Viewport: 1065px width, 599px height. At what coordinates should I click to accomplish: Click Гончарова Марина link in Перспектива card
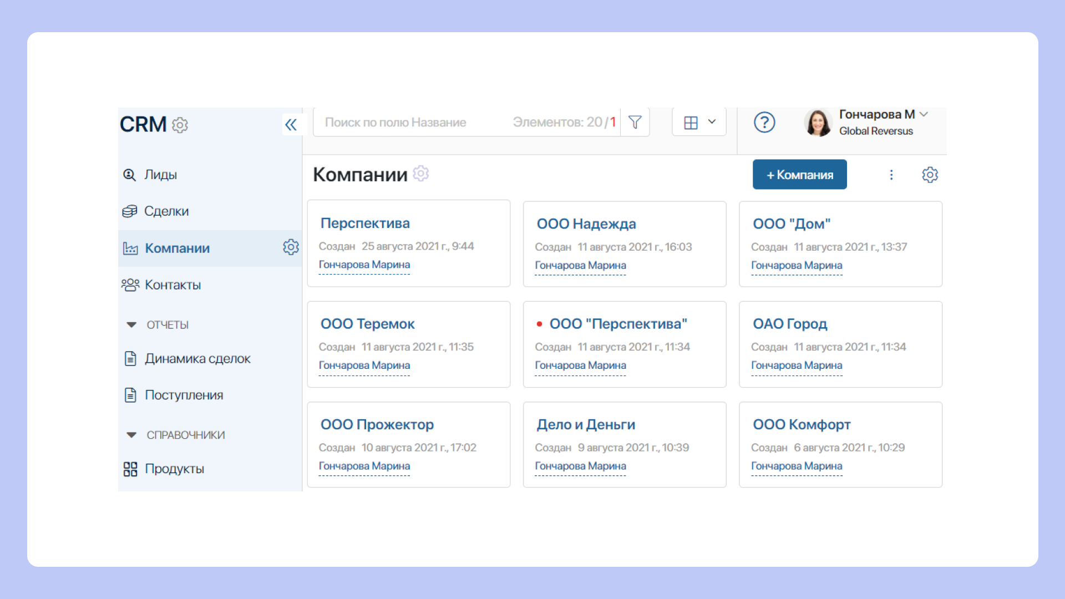pyautogui.click(x=364, y=265)
